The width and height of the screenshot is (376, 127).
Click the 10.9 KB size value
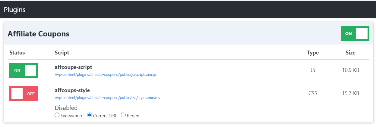350,70
